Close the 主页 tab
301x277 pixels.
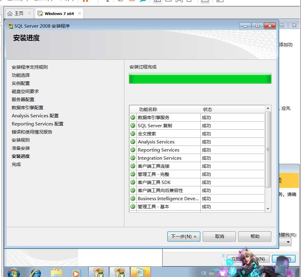pyautogui.click(x=29, y=14)
